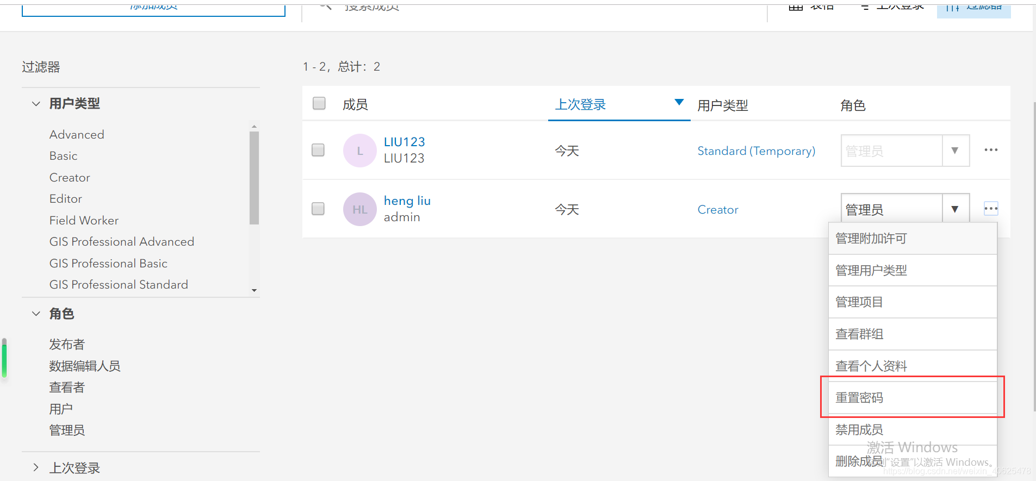Collapse the 用户类型 filter section

pos(36,103)
